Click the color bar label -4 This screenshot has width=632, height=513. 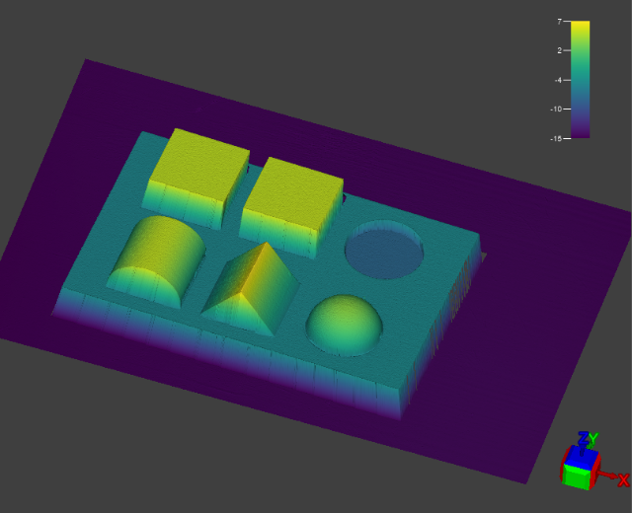tap(558, 80)
